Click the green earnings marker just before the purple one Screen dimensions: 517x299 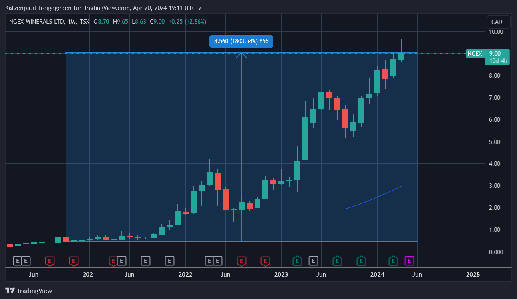point(393,261)
